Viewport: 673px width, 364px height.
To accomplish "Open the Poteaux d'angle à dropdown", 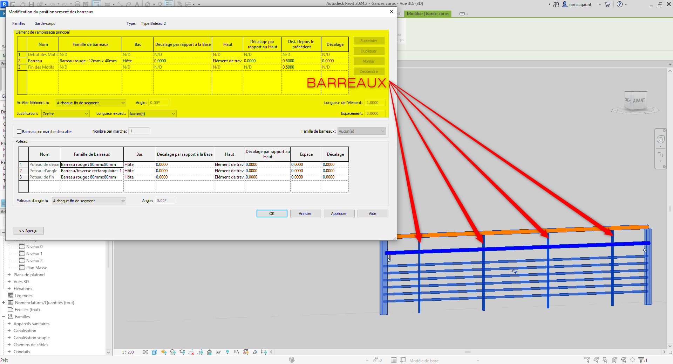I will point(89,201).
